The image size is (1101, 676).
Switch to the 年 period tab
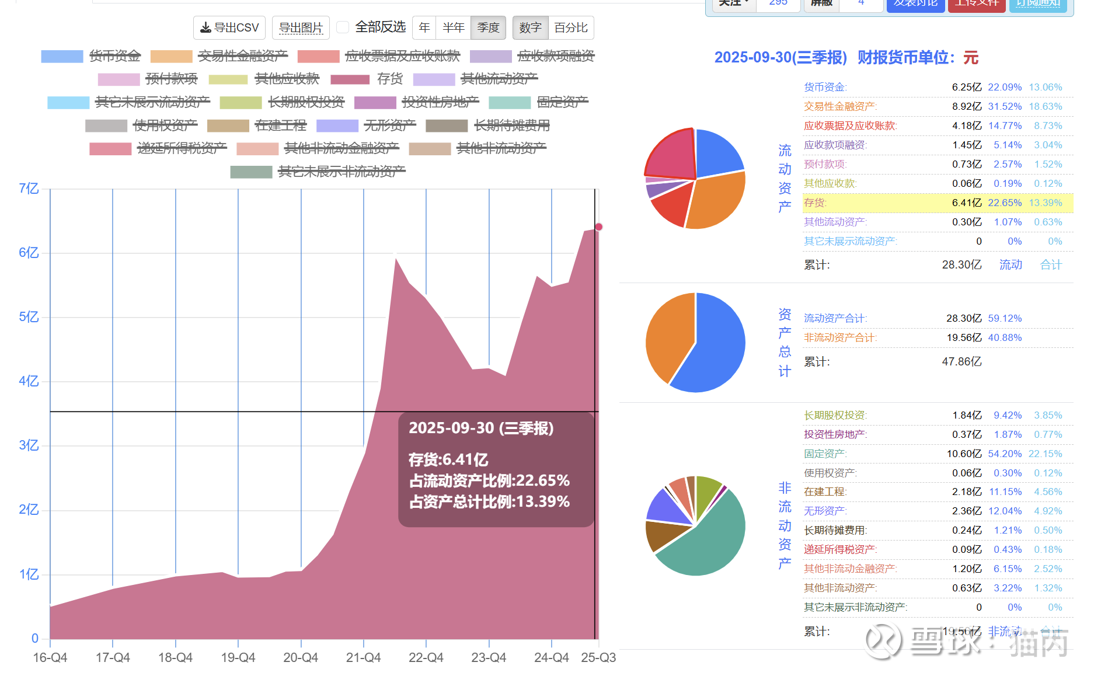(424, 27)
